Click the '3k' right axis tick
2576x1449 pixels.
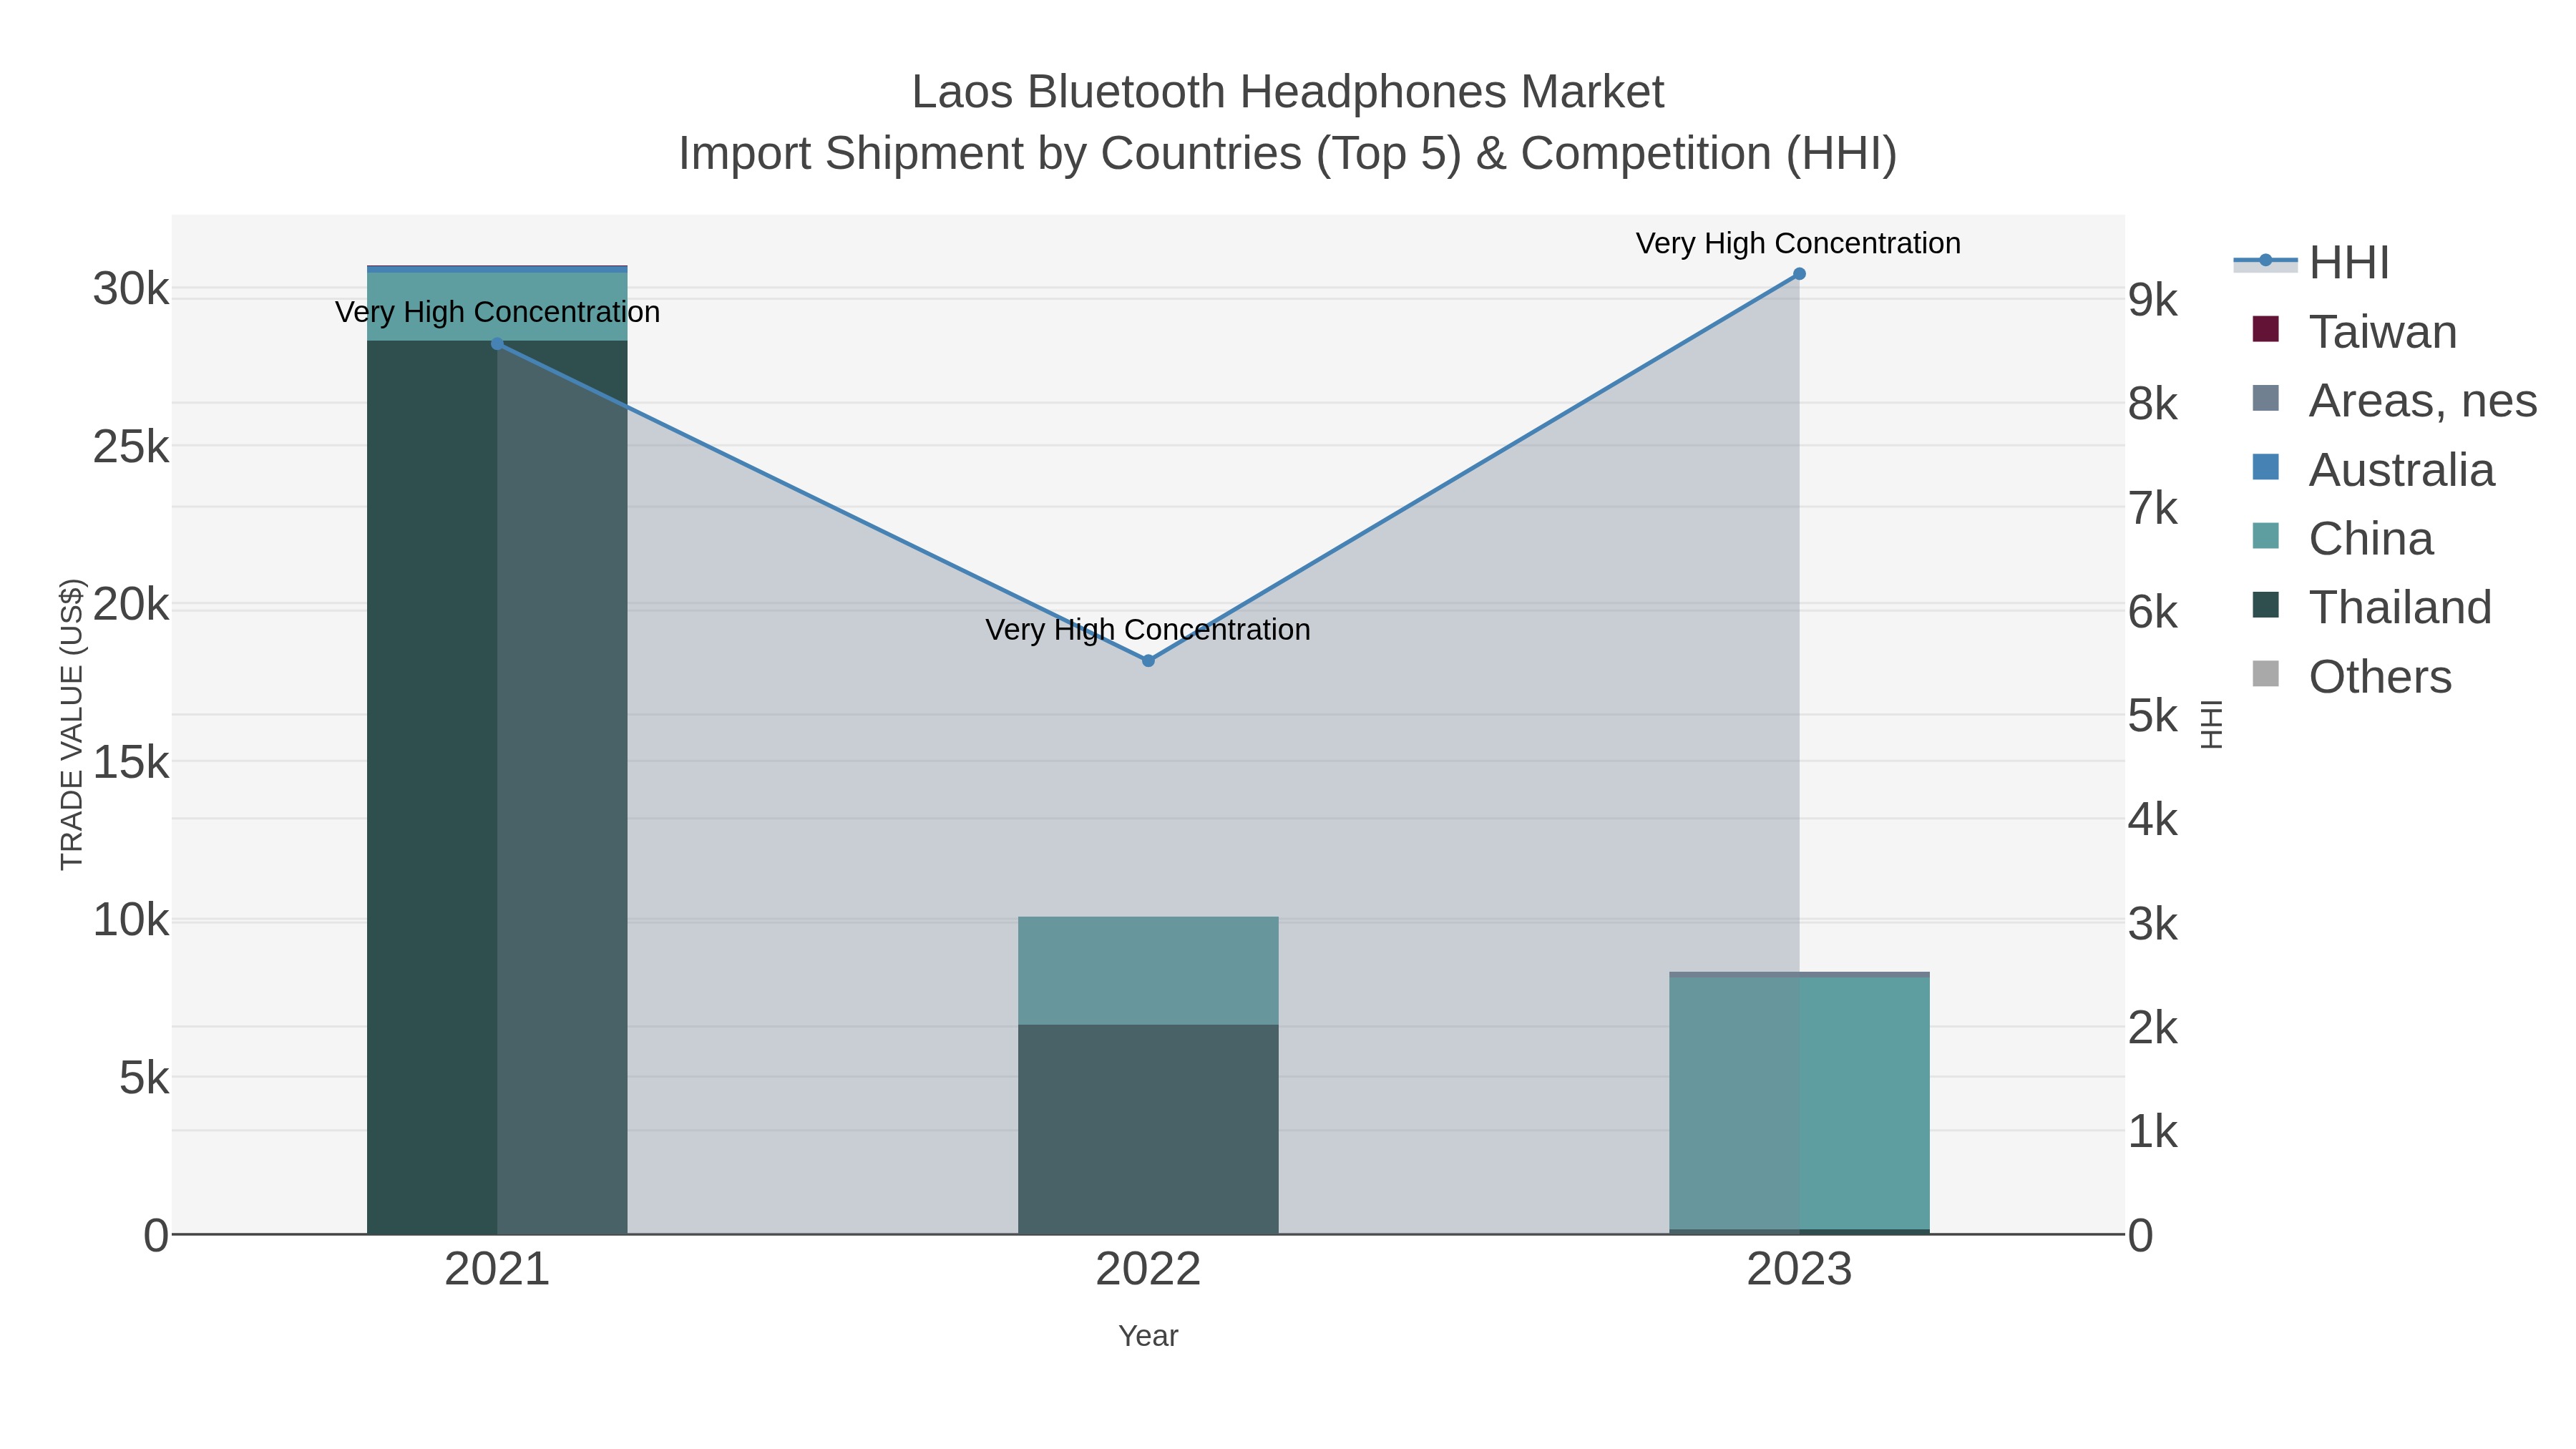tap(2153, 924)
